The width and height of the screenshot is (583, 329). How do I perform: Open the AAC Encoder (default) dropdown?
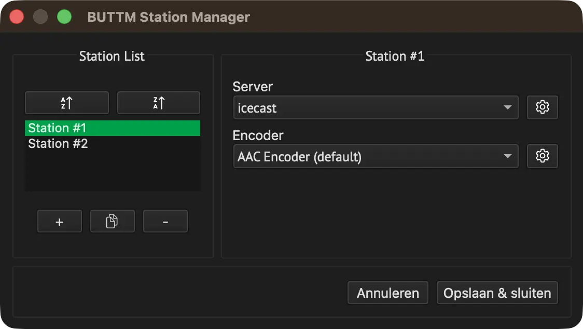[x=376, y=156]
